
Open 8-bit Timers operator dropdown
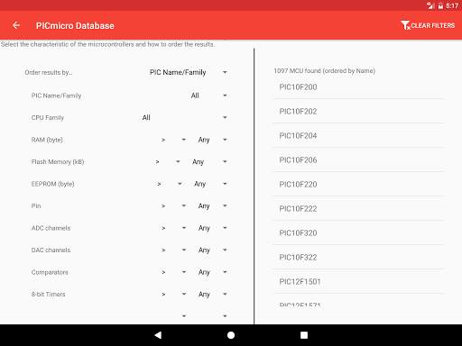click(173, 294)
